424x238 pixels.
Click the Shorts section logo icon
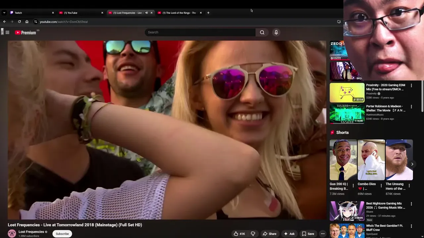point(332,133)
